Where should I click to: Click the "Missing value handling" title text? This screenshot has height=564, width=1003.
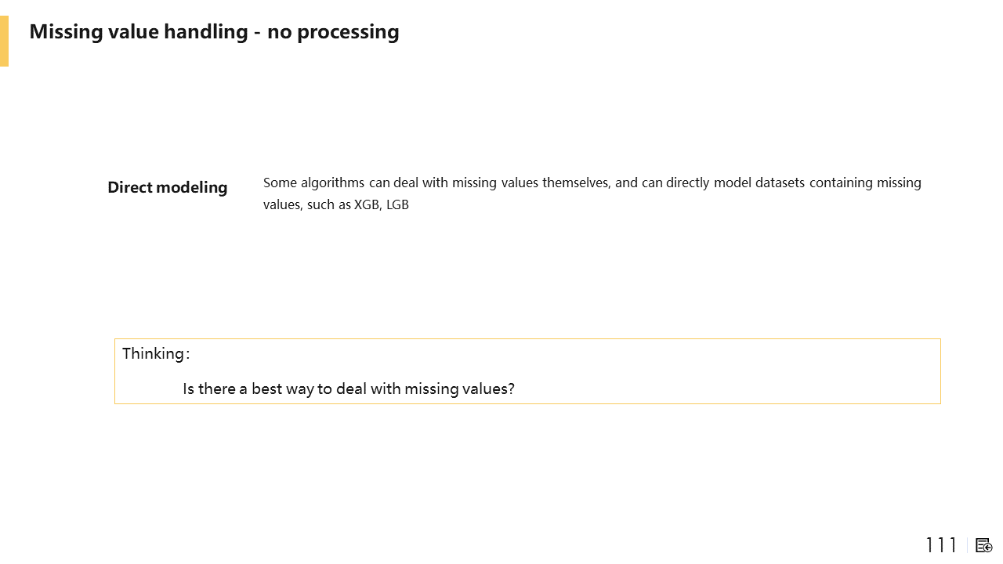(x=139, y=32)
